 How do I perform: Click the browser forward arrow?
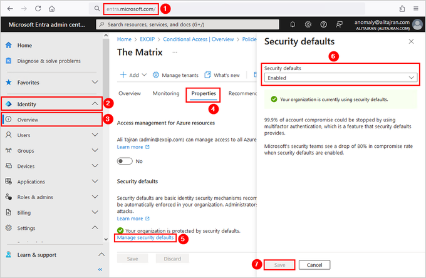(24, 9)
